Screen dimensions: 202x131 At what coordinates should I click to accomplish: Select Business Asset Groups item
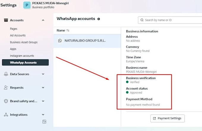pos(24,42)
